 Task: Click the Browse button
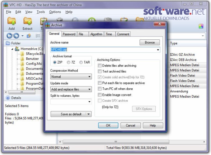coord(150,42)
